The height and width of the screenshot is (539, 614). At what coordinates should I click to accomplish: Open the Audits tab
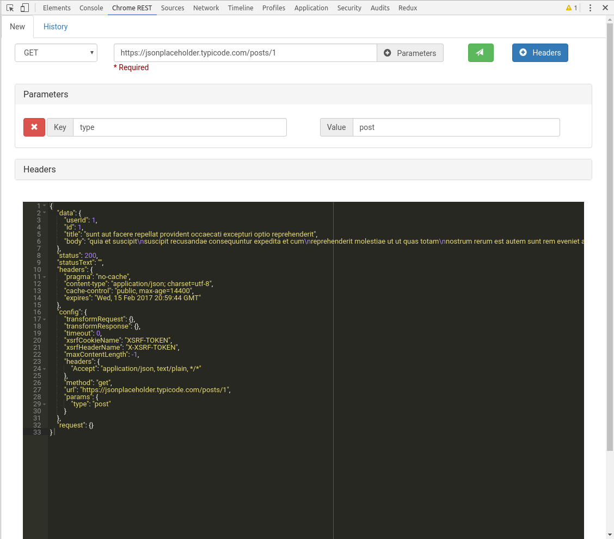tap(380, 8)
